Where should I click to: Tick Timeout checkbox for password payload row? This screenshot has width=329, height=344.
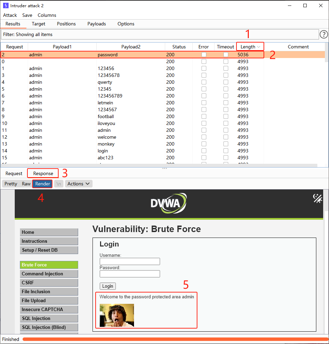(x=226, y=55)
